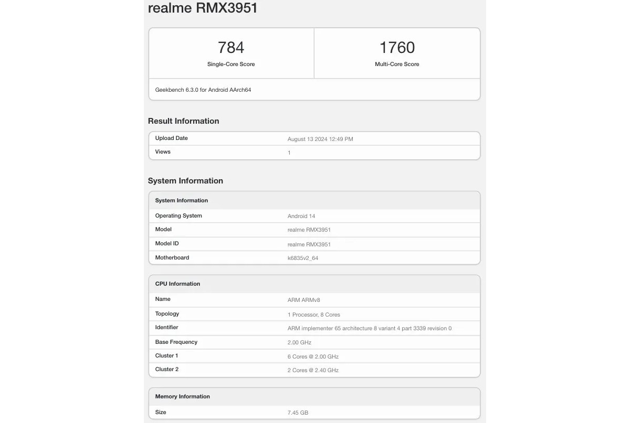Click the Views count value
The width and height of the screenshot is (630, 423).
[289, 153]
